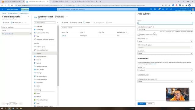This screenshot has width=195, height=110.
Task: Open the Activity log menu item
Action: pyautogui.click(x=40, y=30)
